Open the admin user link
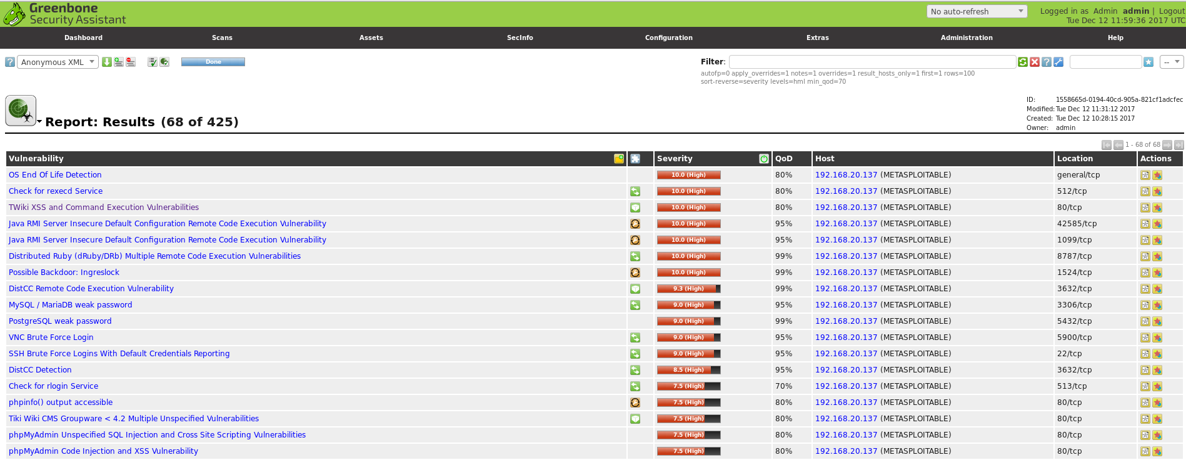The height and width of the screenshot is (460, 1186). 1136,11
